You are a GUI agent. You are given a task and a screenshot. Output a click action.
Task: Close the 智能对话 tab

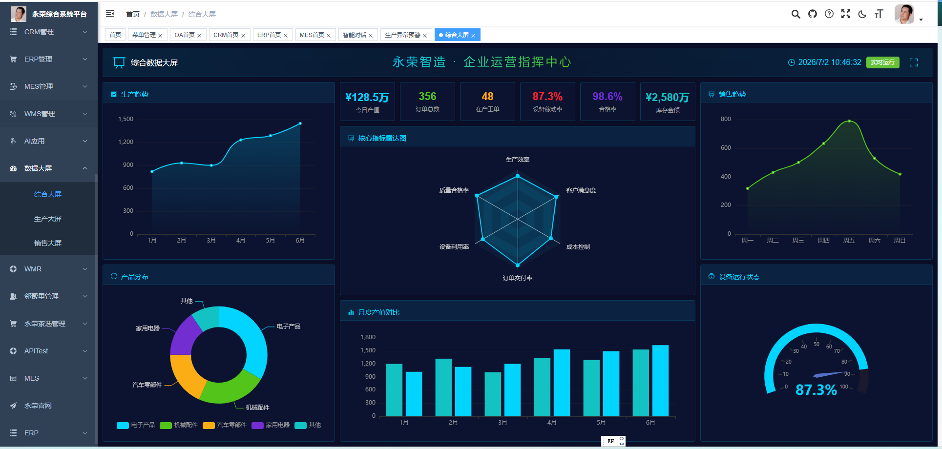tap(371, 36)
